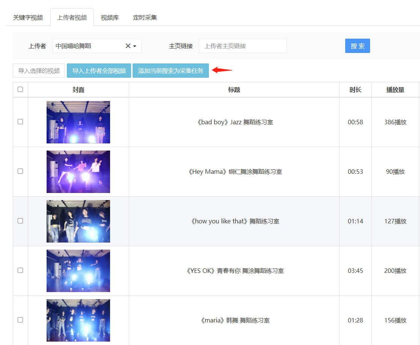Click the 时长 column header

point(355,90)
